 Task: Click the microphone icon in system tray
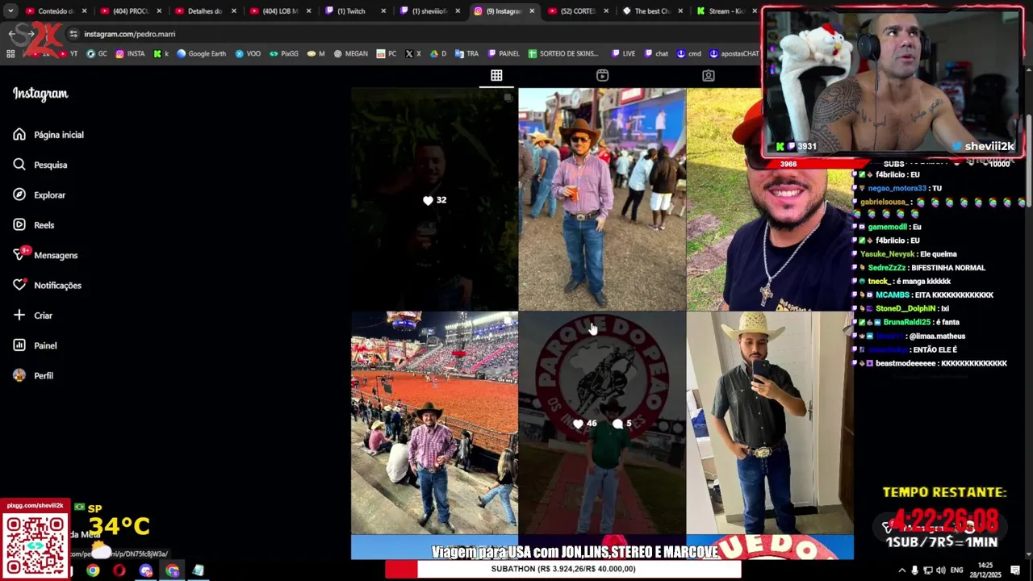point(914,571)
